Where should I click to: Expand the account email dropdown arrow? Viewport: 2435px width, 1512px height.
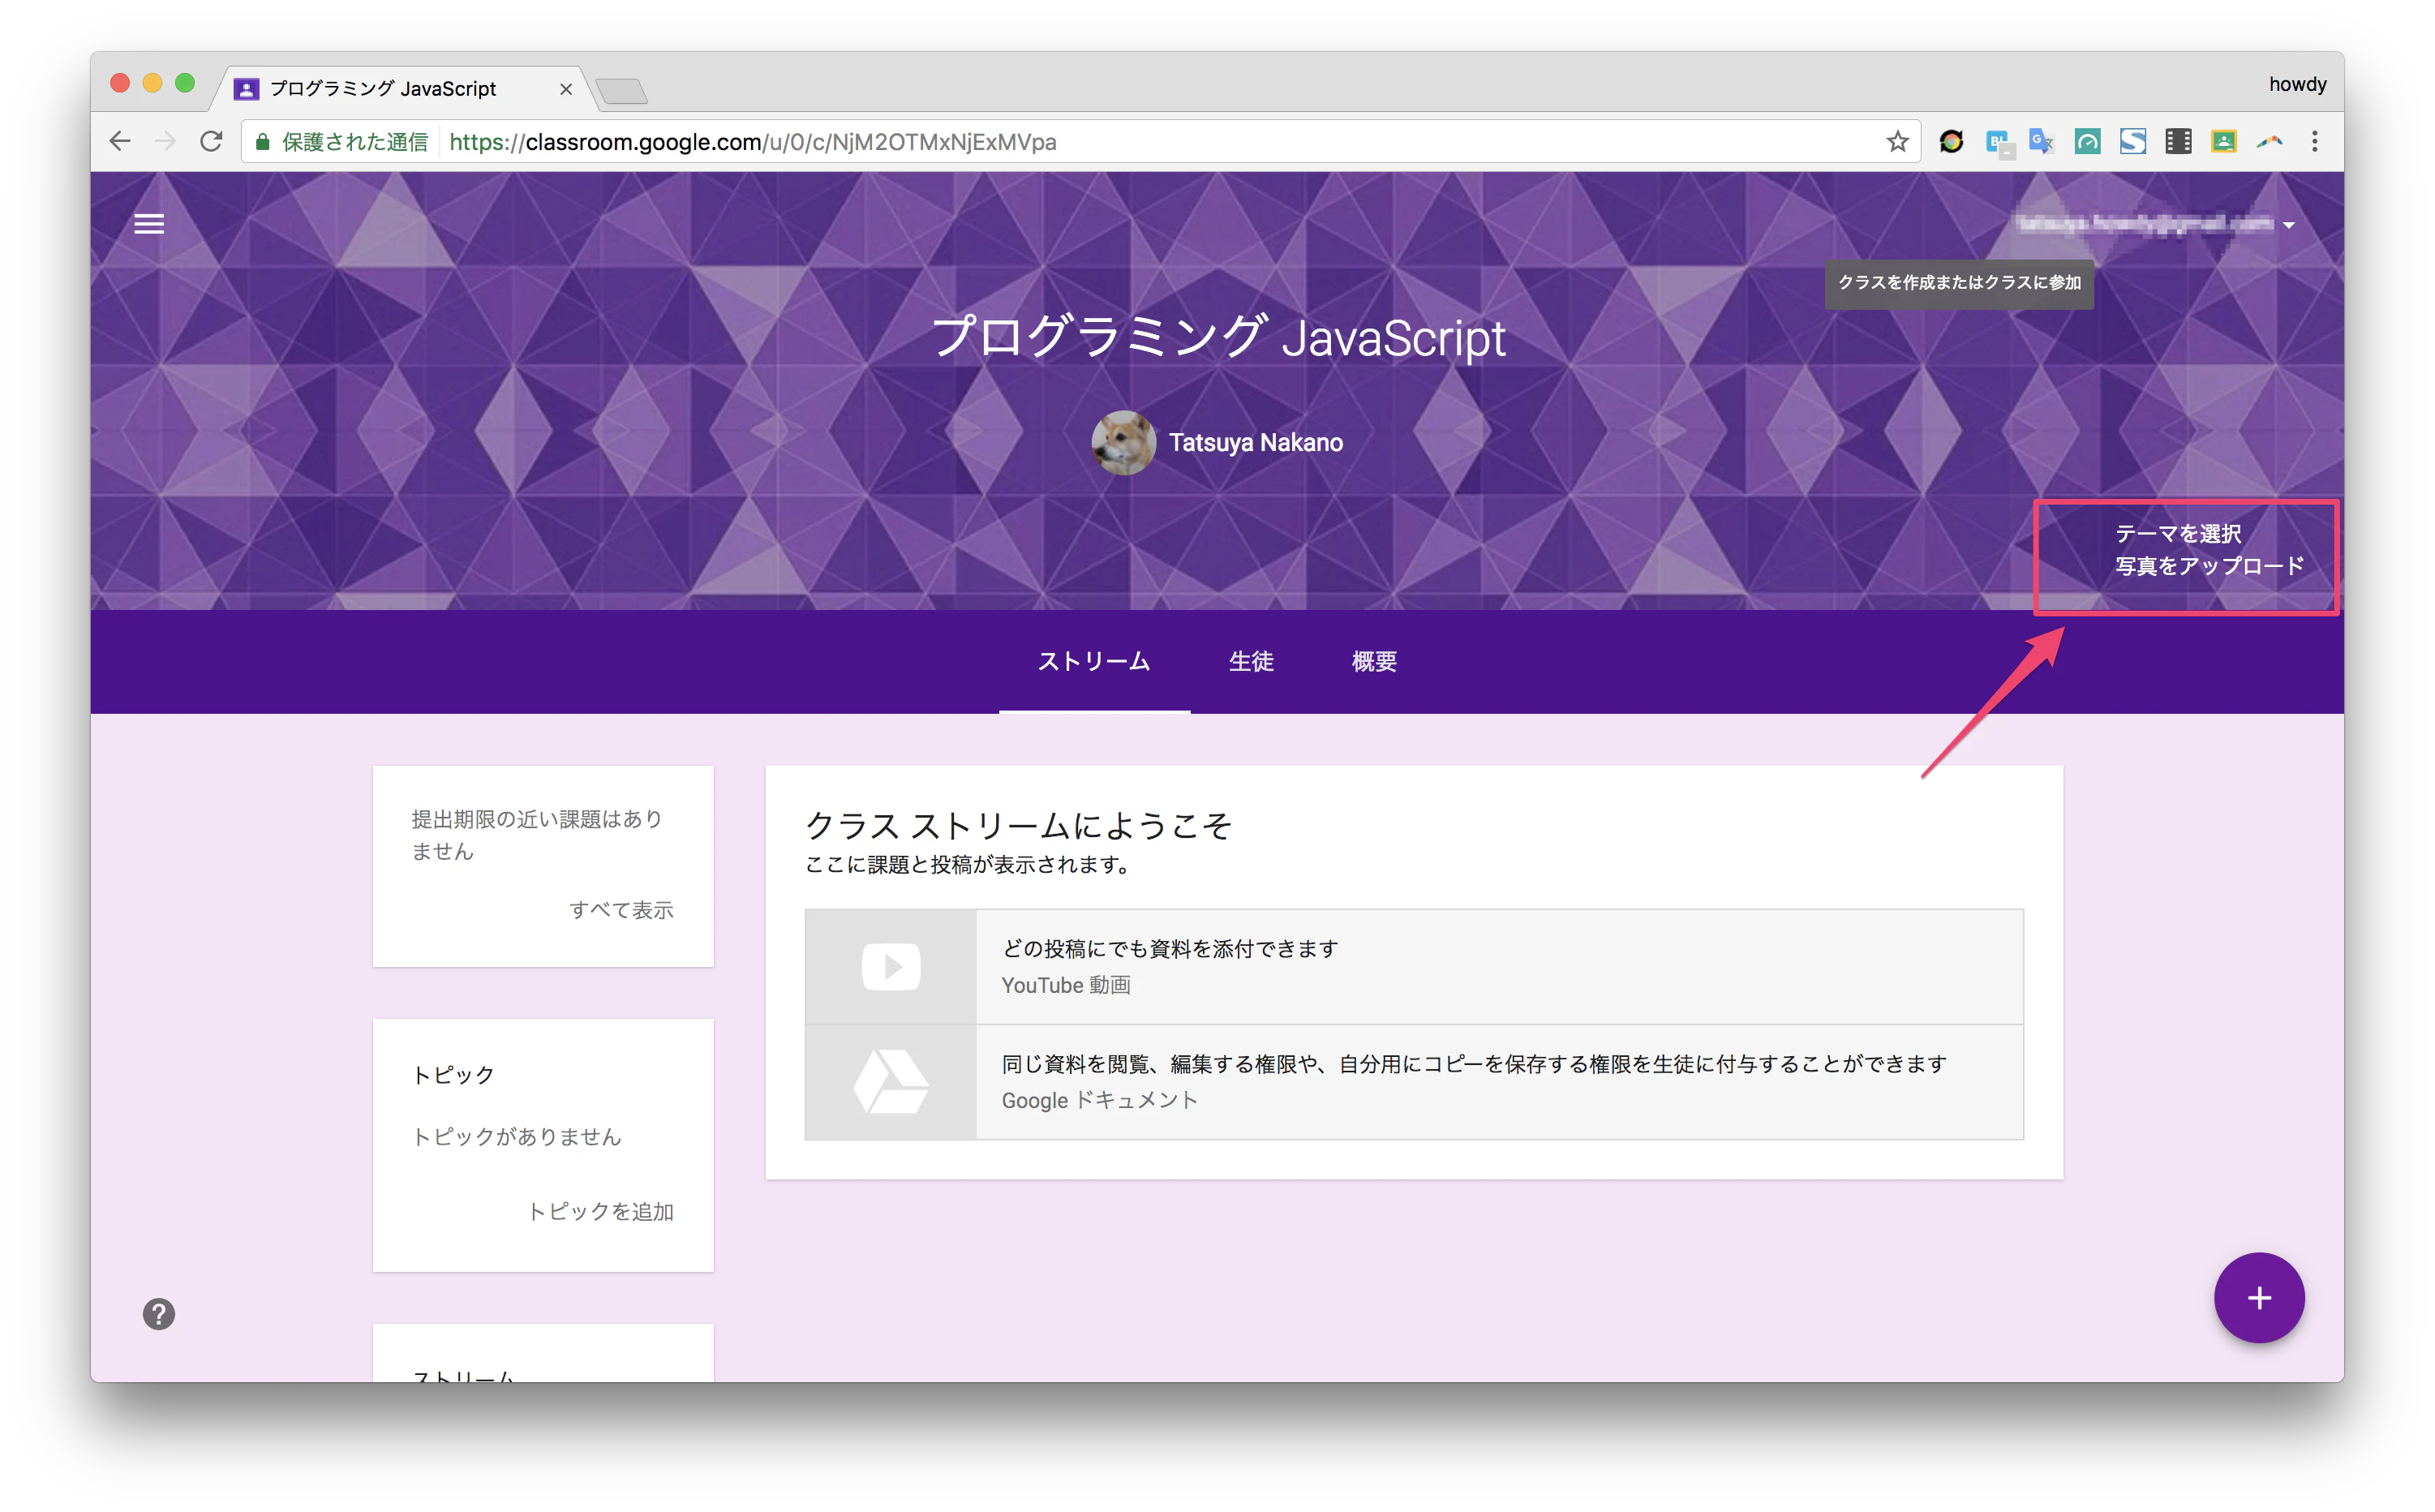[x=2288, y=225]
